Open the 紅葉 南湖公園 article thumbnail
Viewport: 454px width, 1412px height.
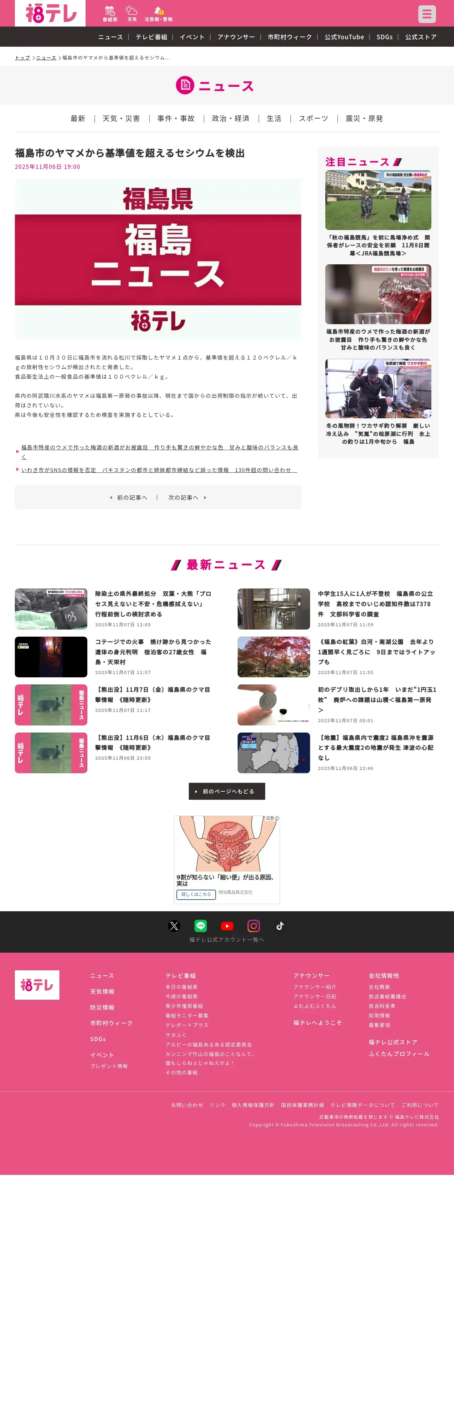click(x=274, y=657)
